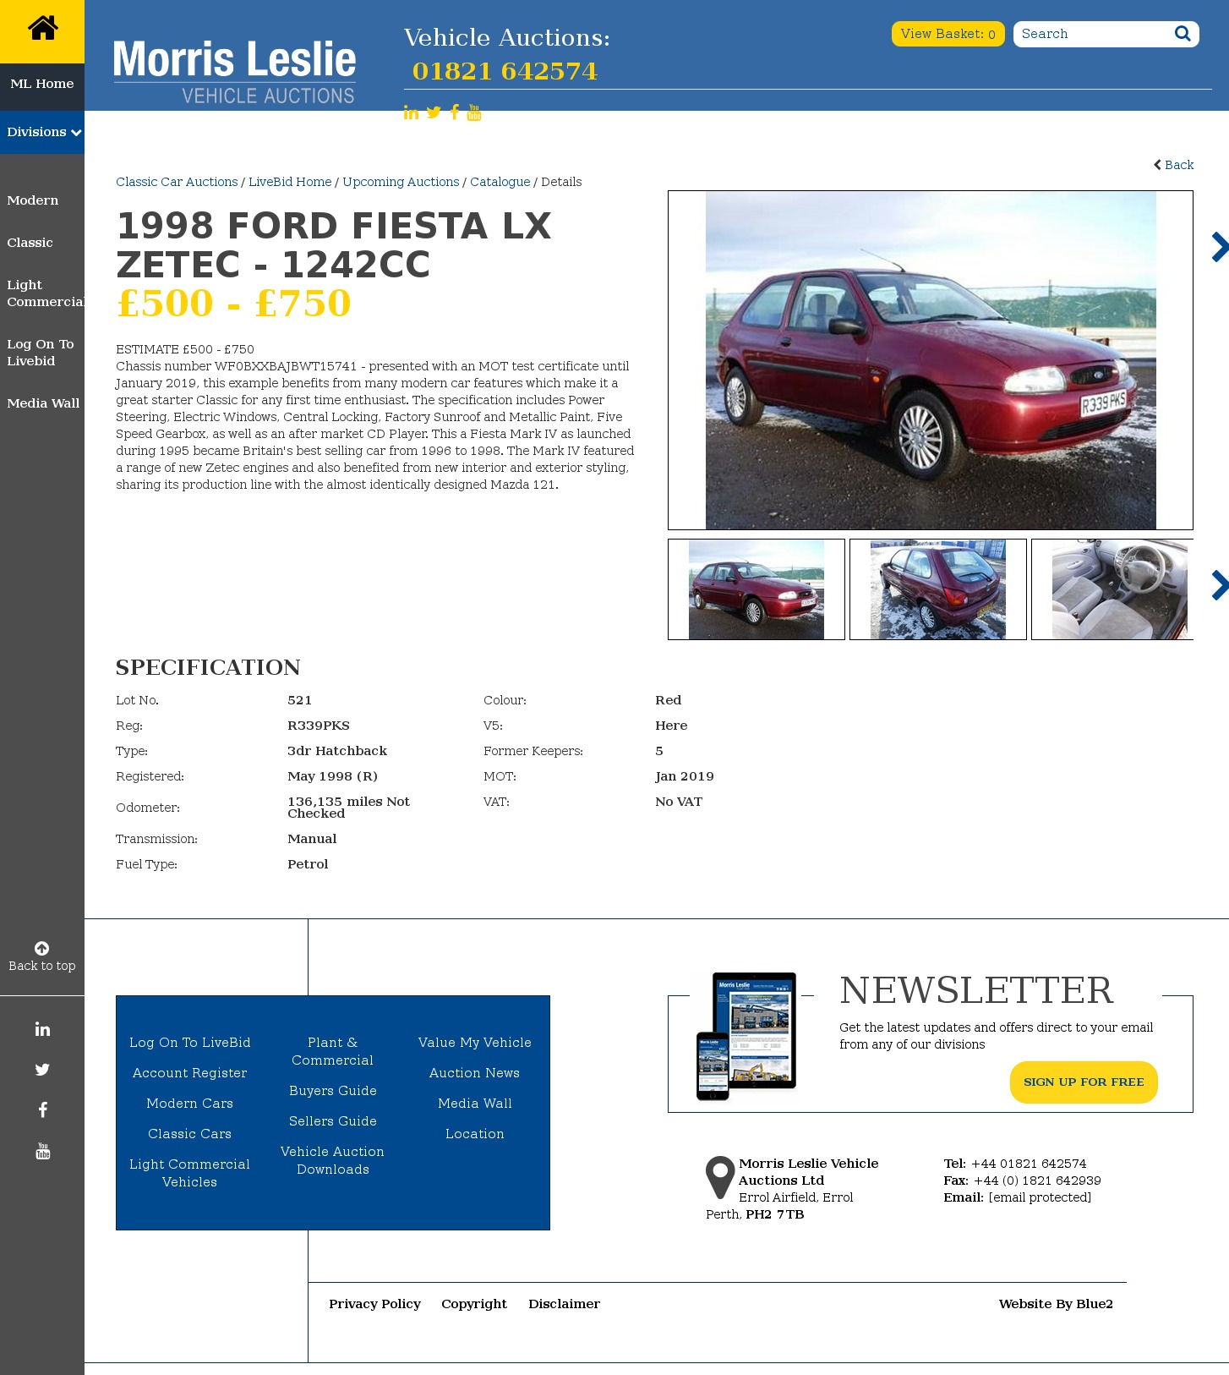1229x1375 pixels.
Task: Open Facebook icon in header
Action: pyautogui.click(x=455, y=112)
